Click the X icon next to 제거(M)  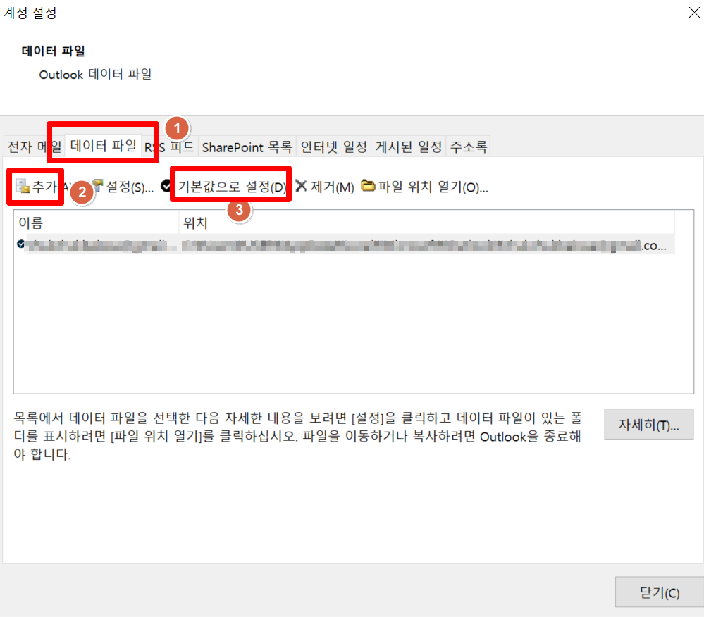pos(302,185)
